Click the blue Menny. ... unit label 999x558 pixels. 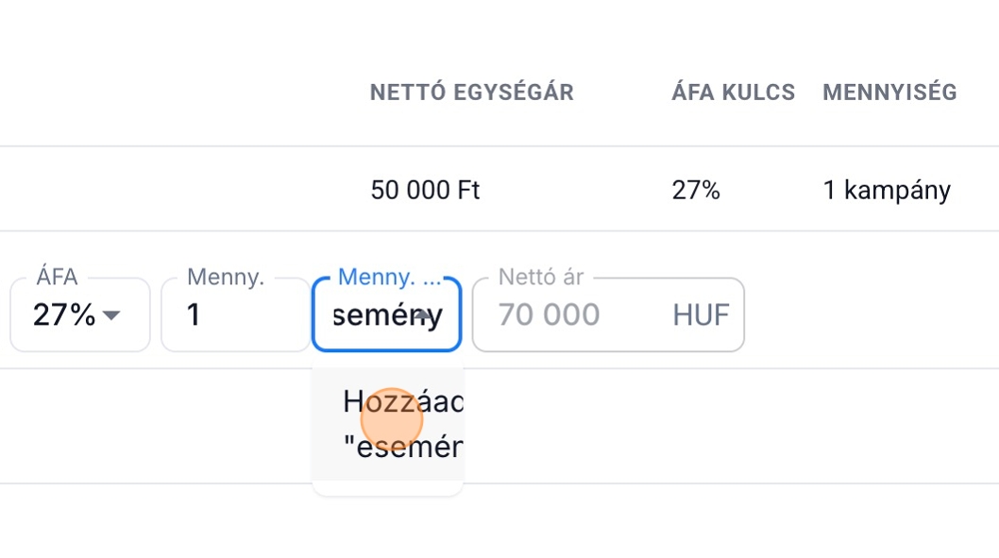pyautogui.click(x=390, y=277)
